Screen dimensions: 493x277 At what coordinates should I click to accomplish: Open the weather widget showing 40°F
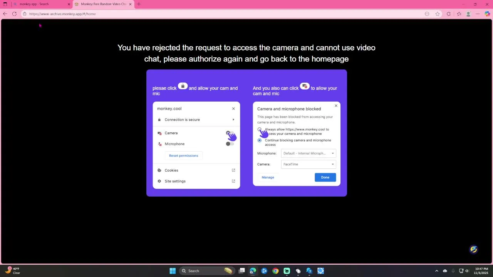tap(12, 271)
